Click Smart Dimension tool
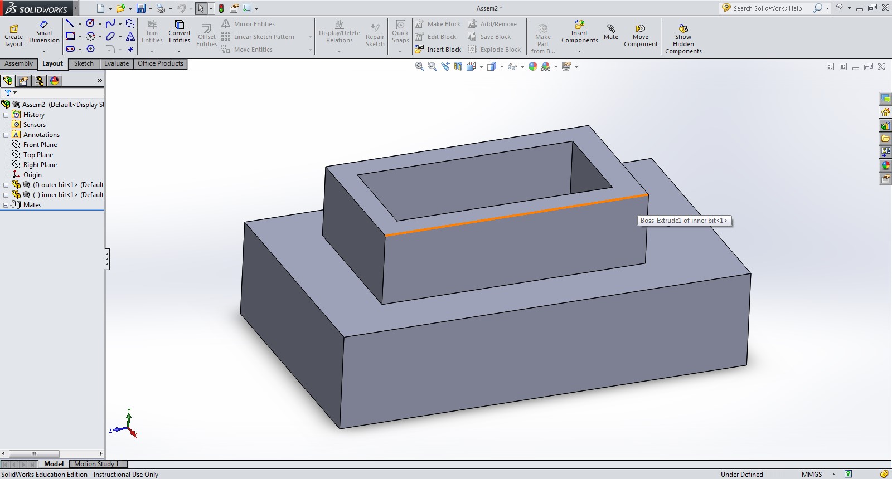The width and height of the screenshot is (892, 479). point(44,32)
